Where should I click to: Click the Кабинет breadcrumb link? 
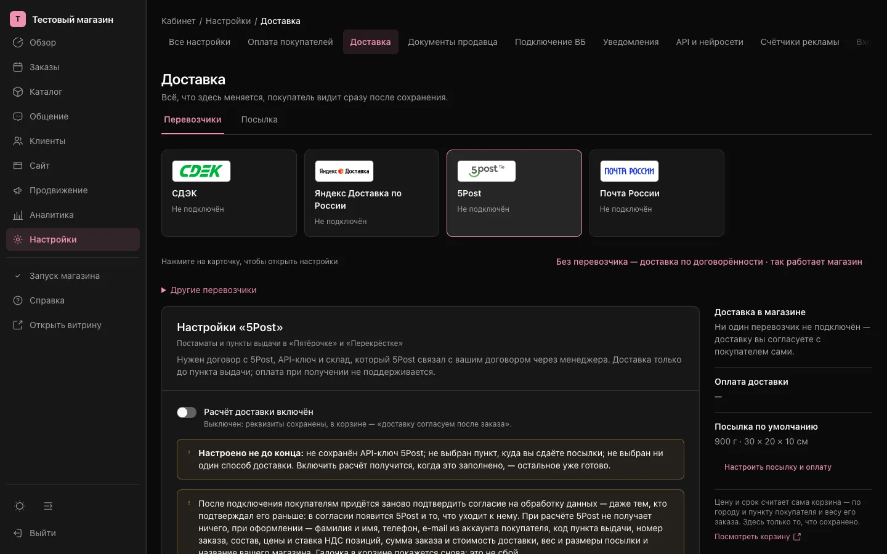[179, 21]
